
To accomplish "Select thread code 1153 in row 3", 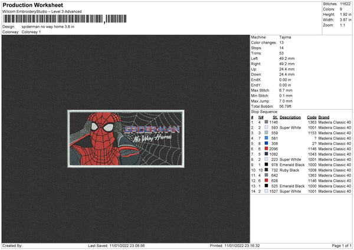I will tap(312, 133).
